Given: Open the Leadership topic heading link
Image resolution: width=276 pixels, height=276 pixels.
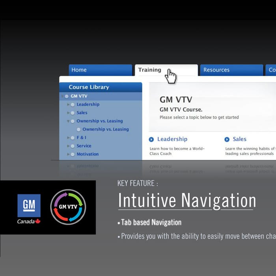Looking at the screenshot, I should [x=172, y=139].
